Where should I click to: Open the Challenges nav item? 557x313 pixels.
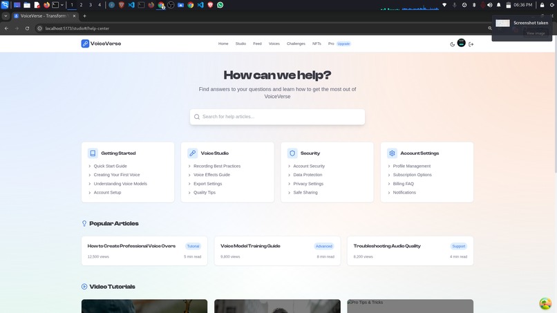(296, 44)
